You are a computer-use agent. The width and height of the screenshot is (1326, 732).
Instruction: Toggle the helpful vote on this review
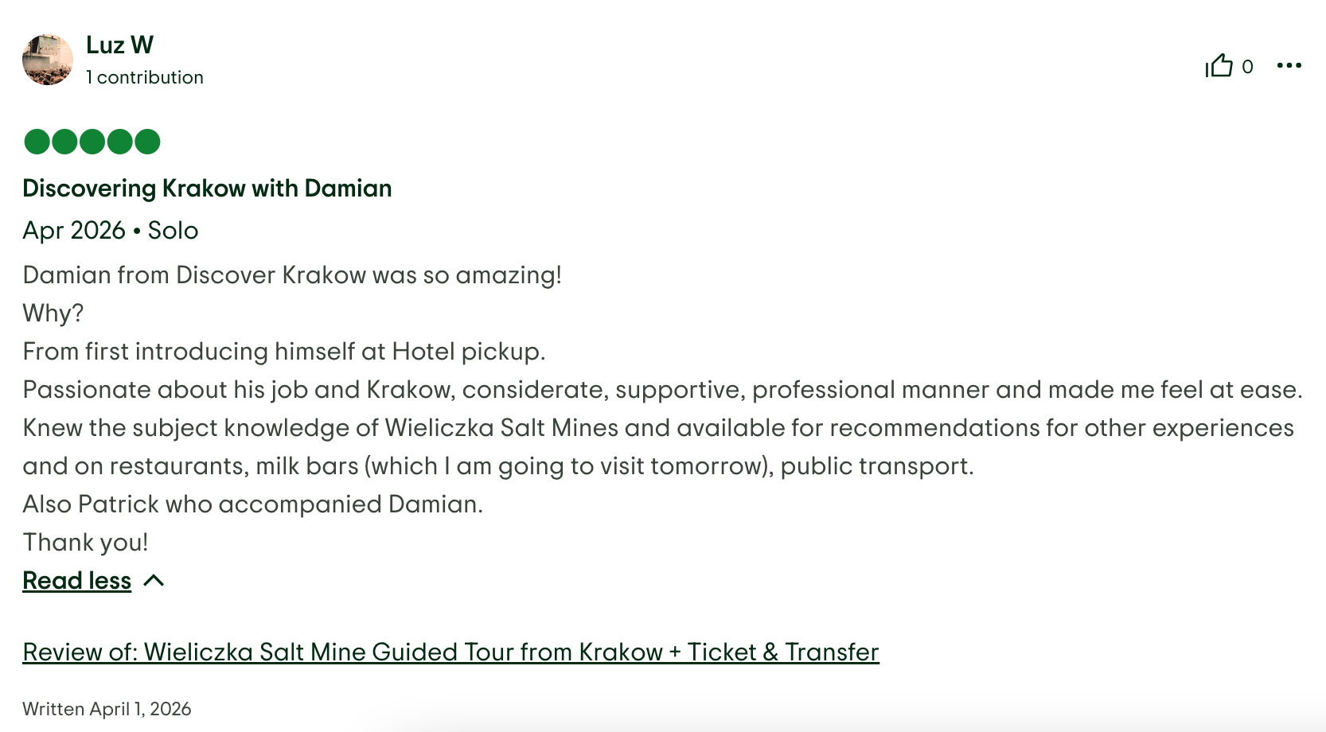click(1219, 65)
